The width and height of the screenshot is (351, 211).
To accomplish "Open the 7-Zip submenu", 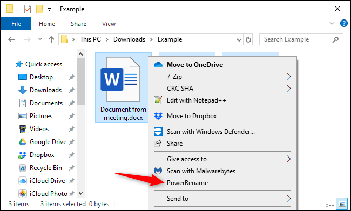I will coord(222,77).
